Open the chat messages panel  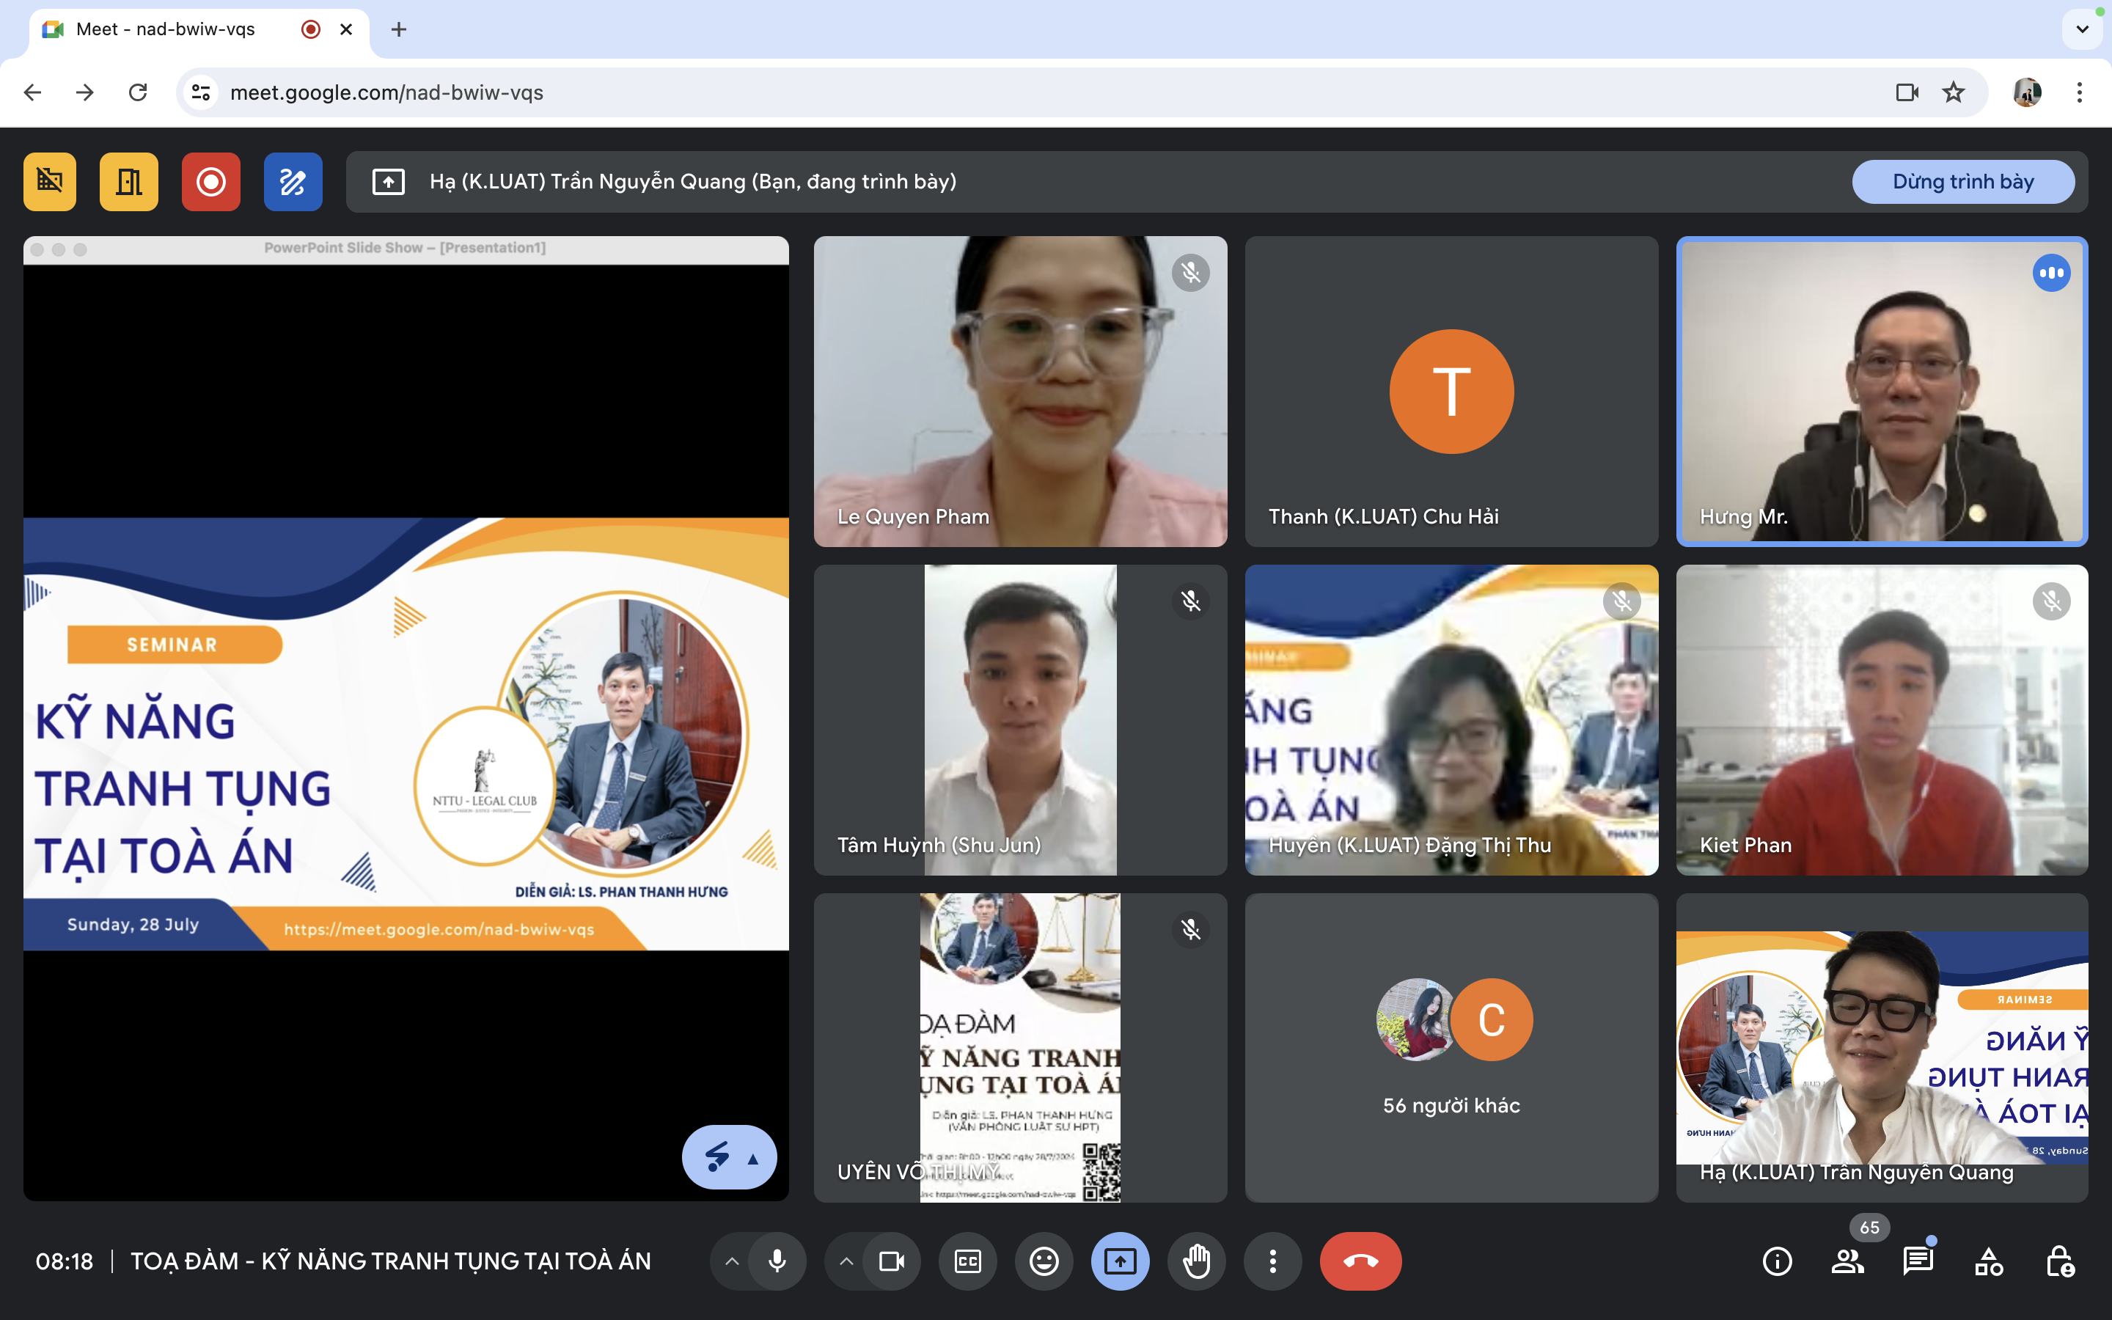point(1918,1261)
